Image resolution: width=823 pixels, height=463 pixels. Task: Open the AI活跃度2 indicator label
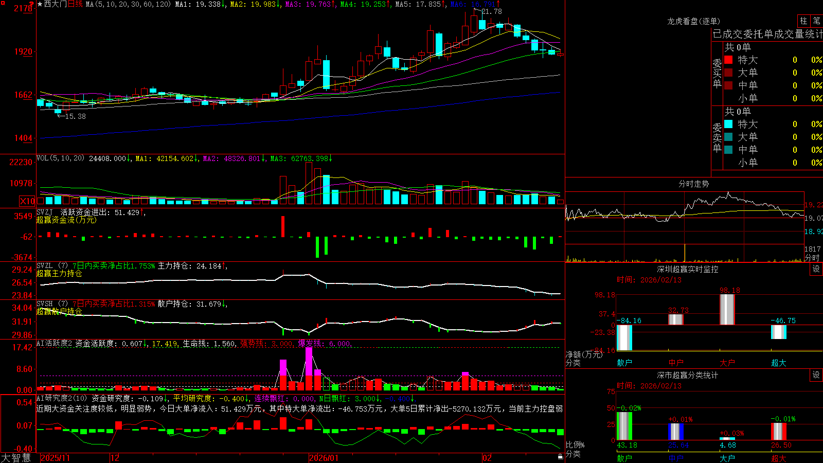(55, 343)
